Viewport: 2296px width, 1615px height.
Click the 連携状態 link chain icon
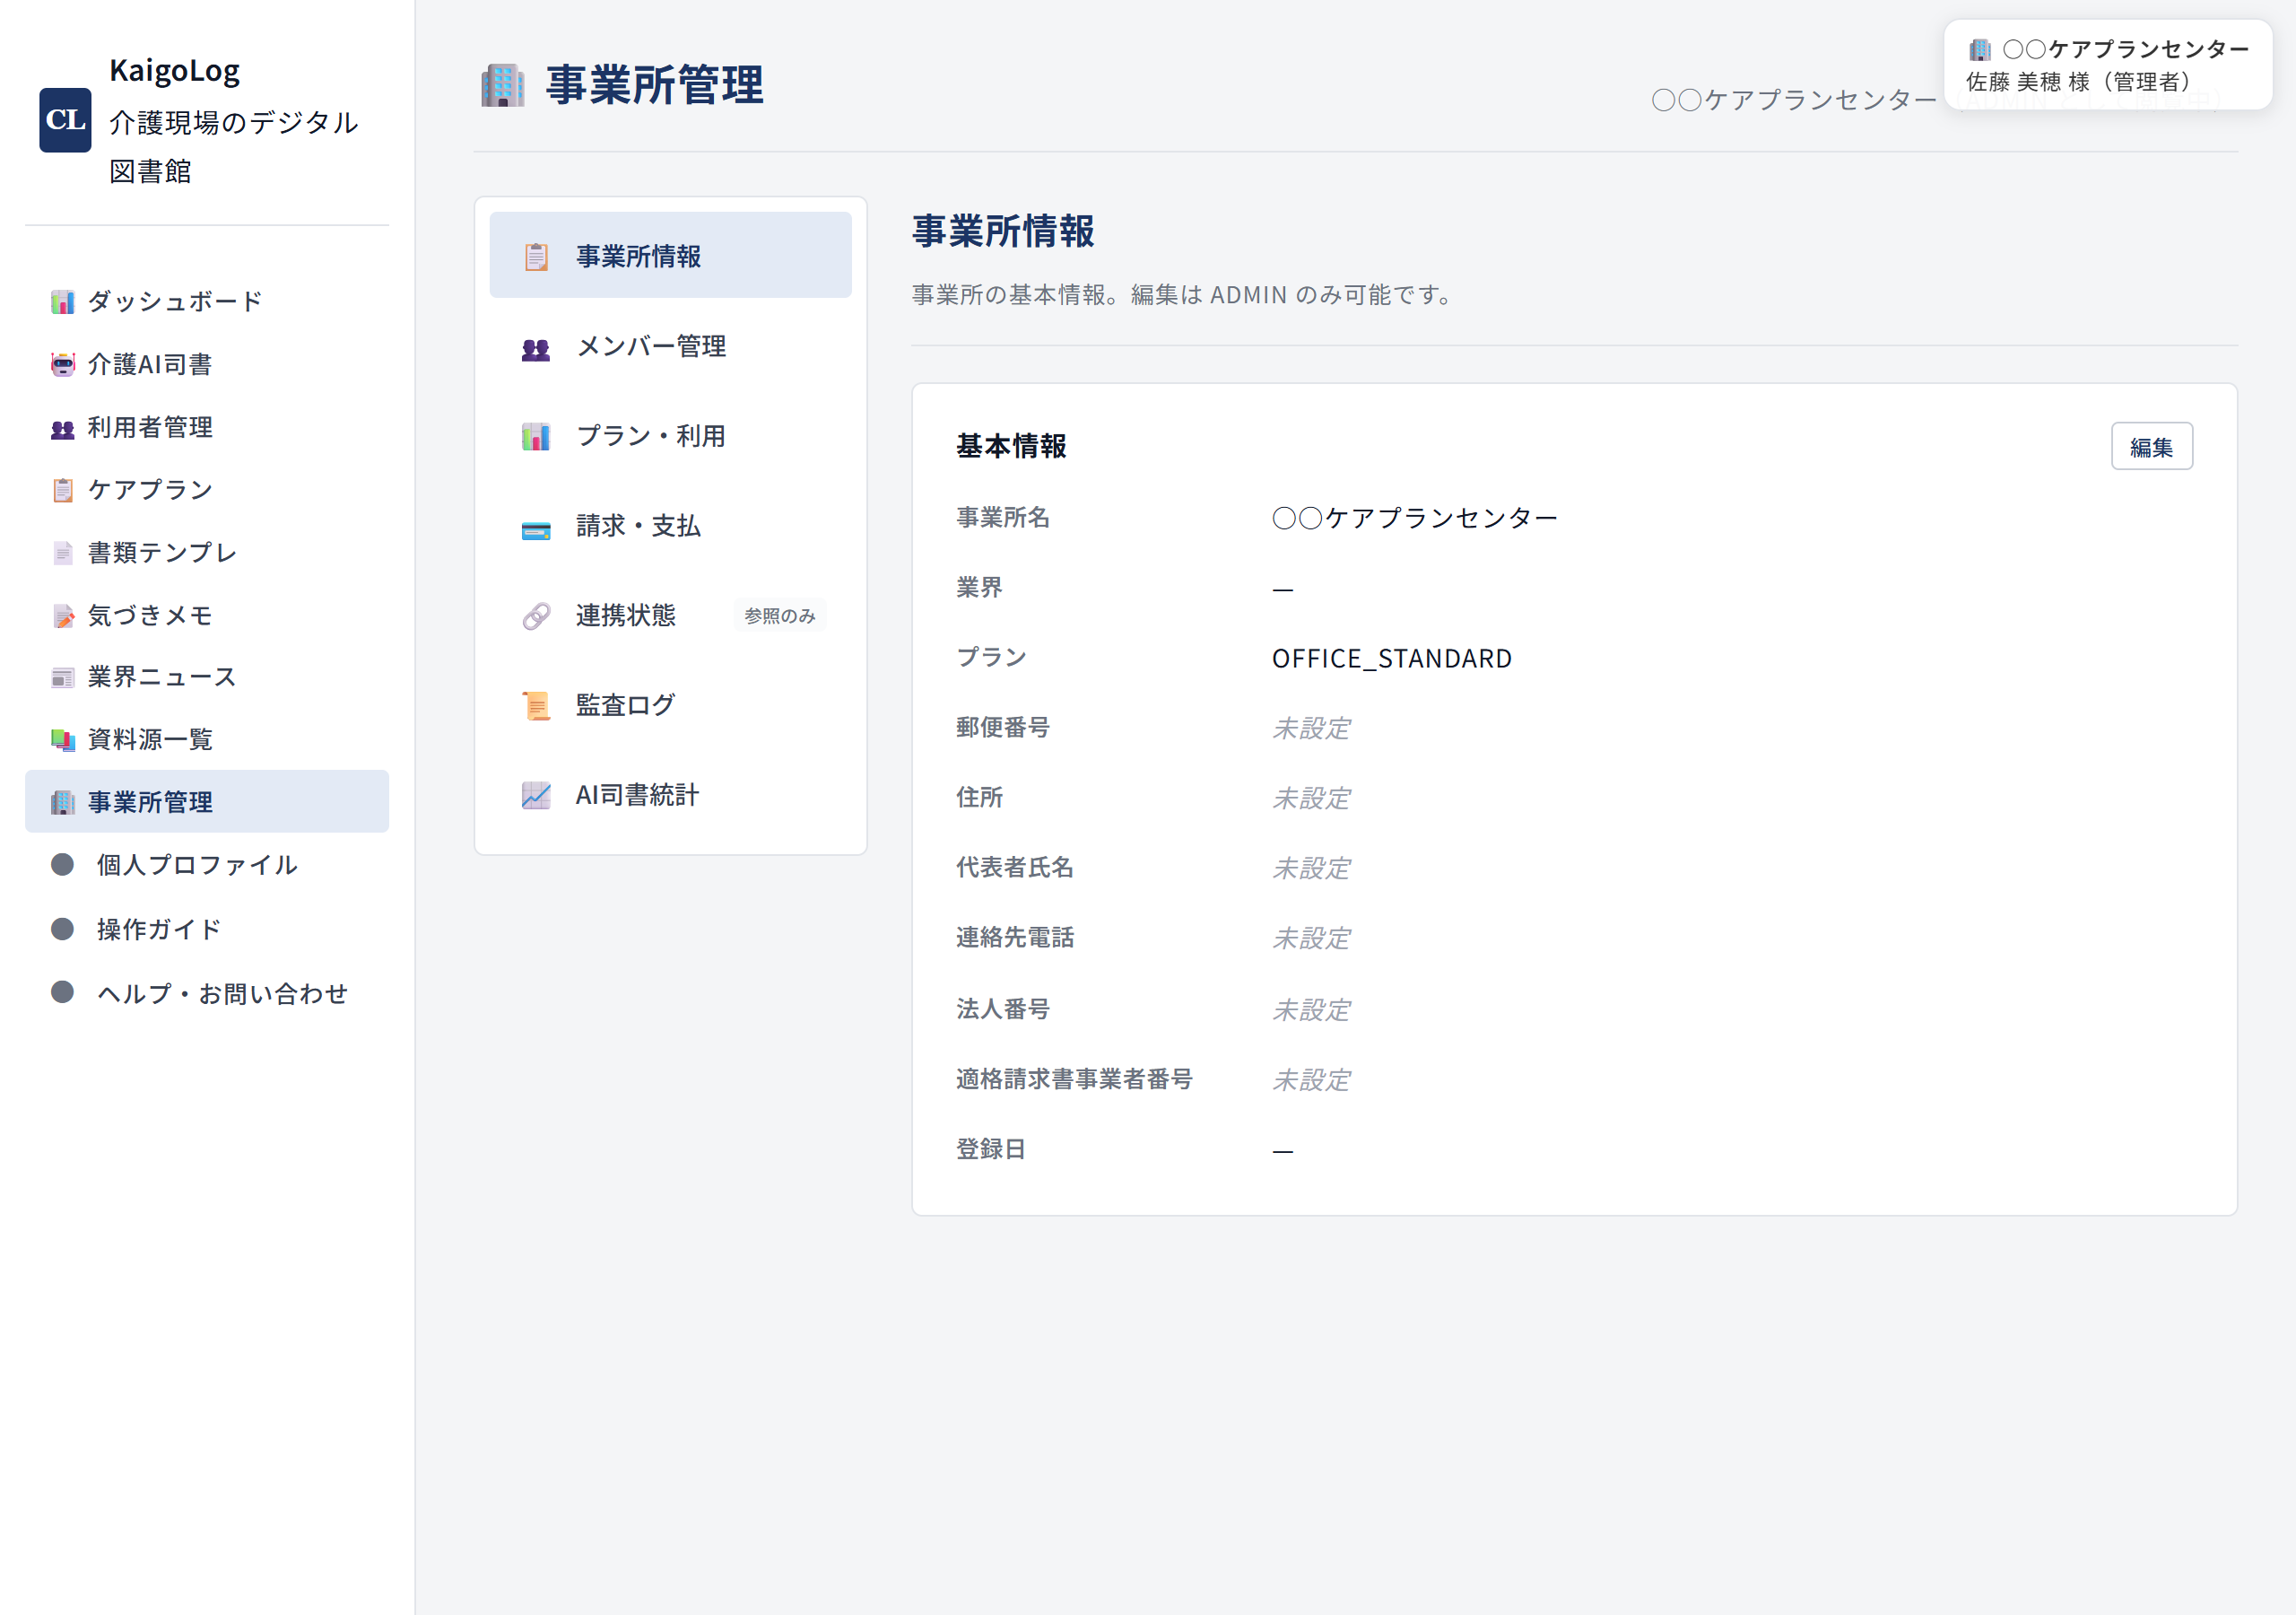coord(536,616)
